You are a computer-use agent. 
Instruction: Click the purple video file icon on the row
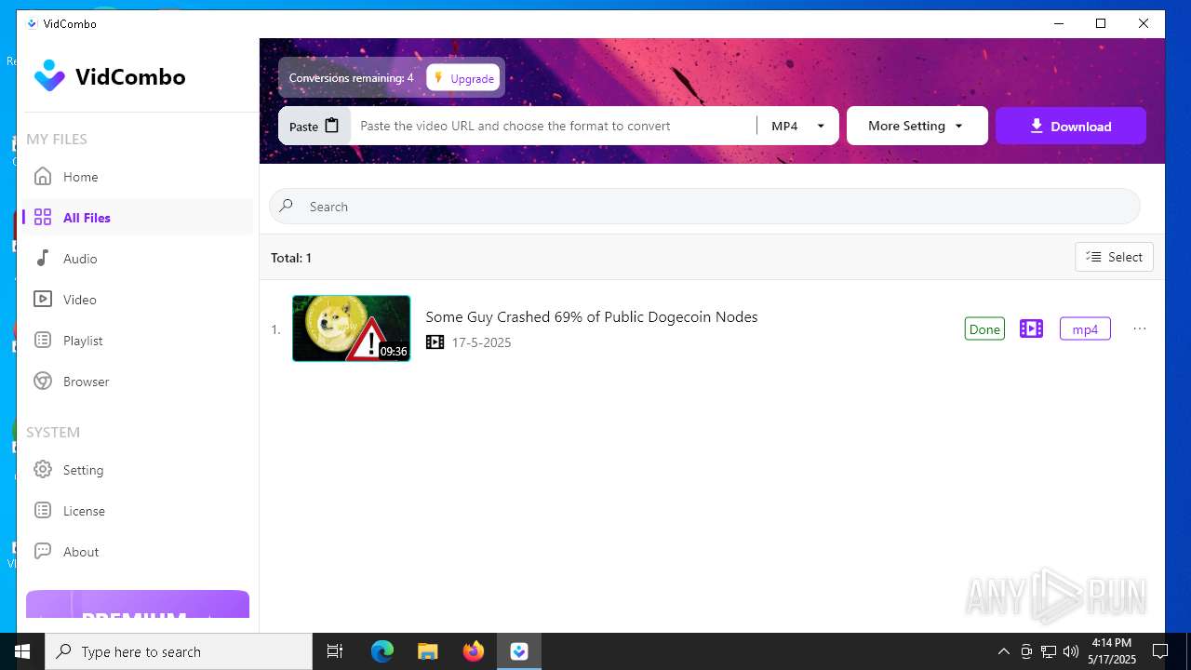pyautogui.click(x=1031, y=328)
